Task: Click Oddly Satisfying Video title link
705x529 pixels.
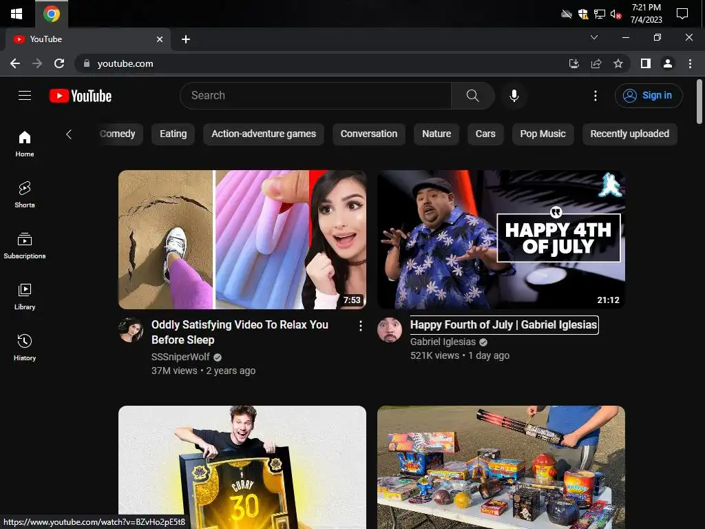Action: (240, 332)
